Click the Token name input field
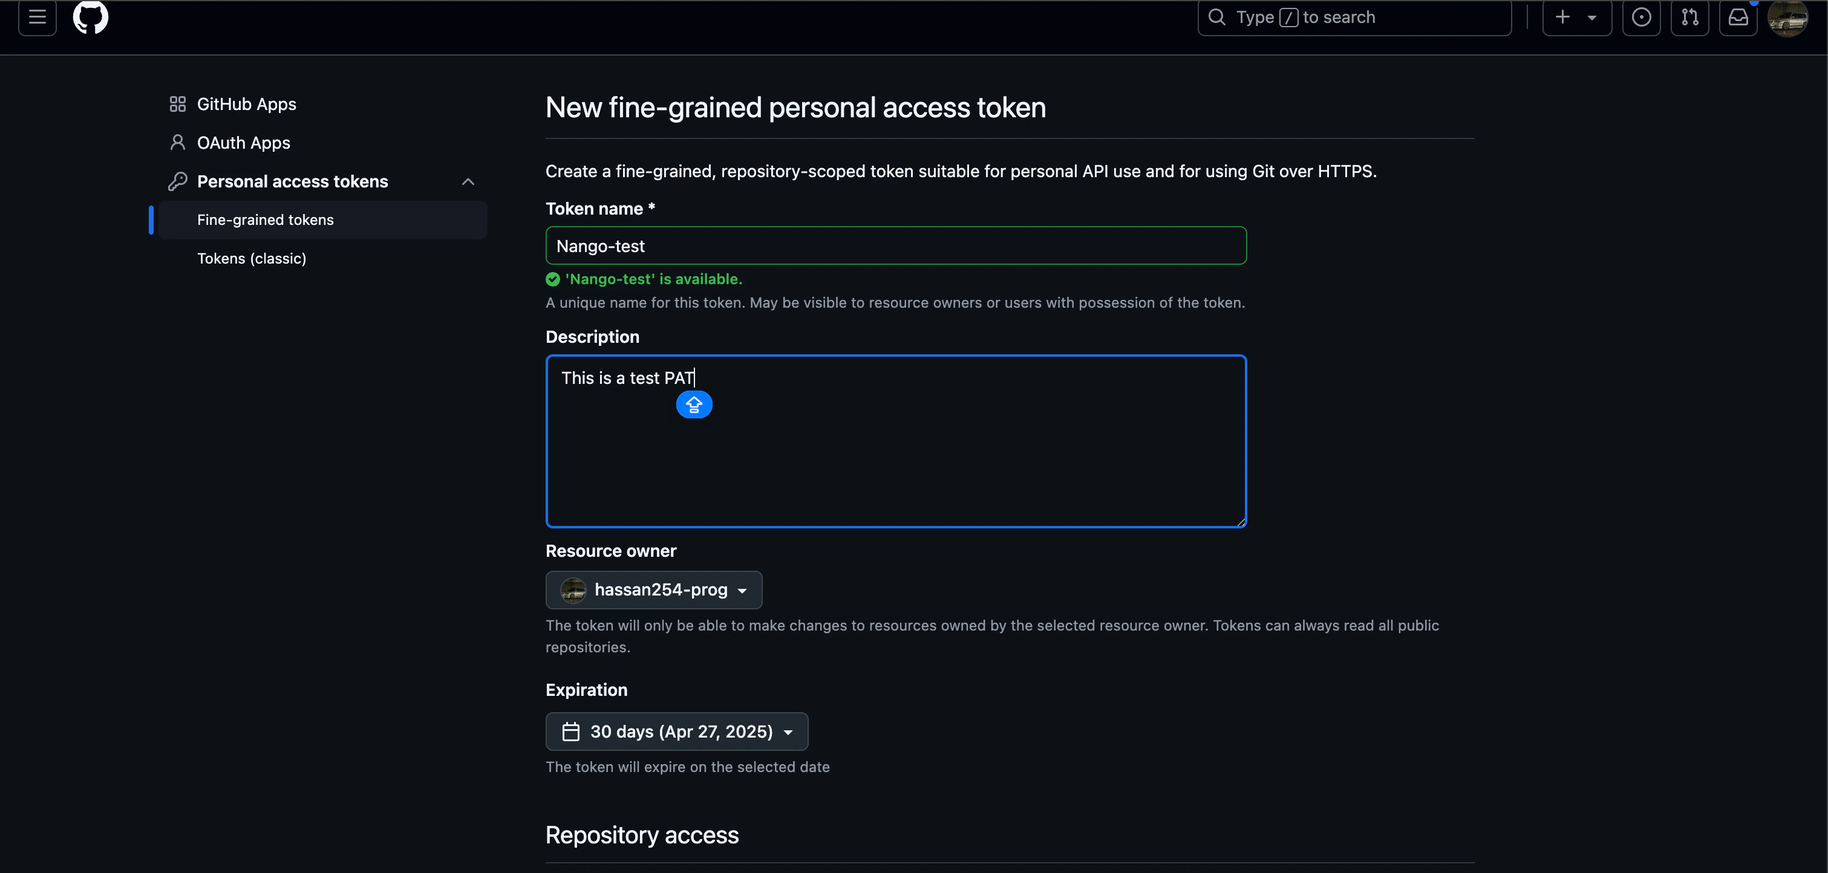The height and width of the screenshot is (873, 1828). [x=895, y=246]
